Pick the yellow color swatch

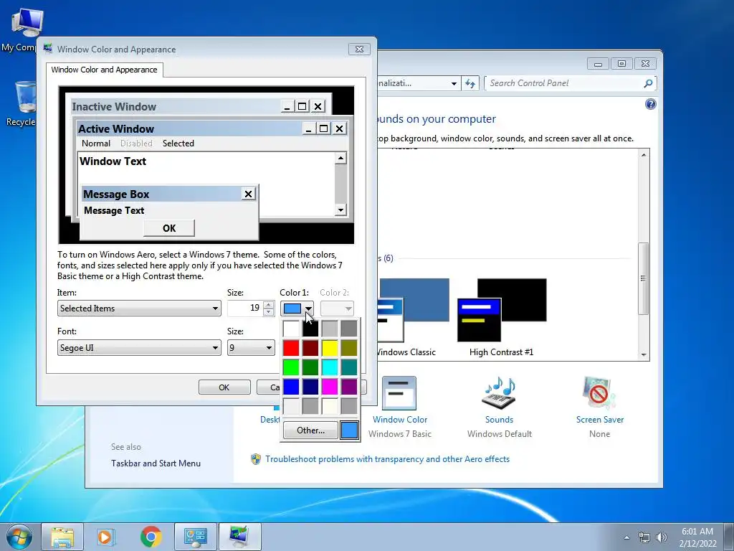pos(330,348)
